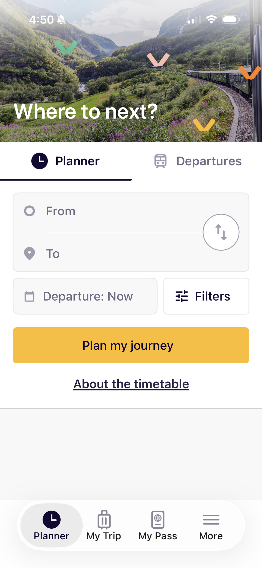Tap the From station input field
Image resolution: width=262 pixels, height=568 pixels.
click(123, 211)
